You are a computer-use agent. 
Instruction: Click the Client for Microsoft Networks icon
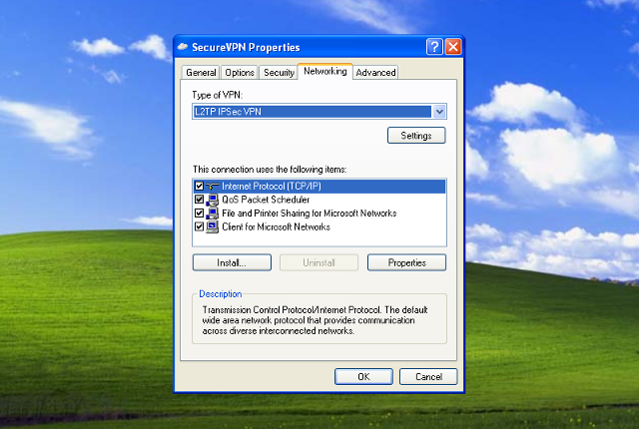click(213, 226)
